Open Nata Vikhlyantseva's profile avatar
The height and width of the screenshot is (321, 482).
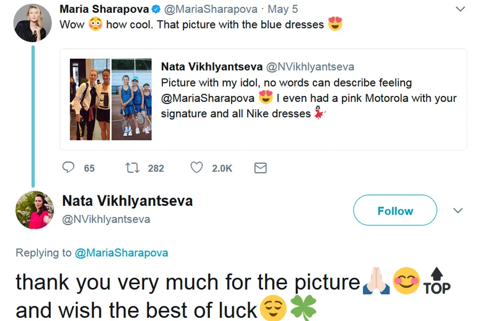34,210
